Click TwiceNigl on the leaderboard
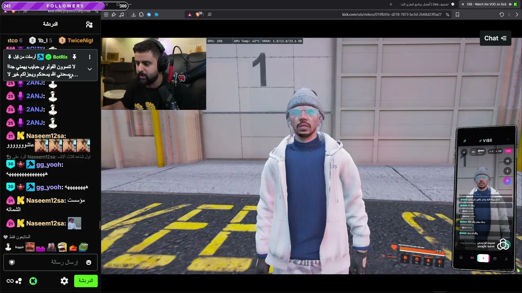522x293 pixels. pos(76,40)
